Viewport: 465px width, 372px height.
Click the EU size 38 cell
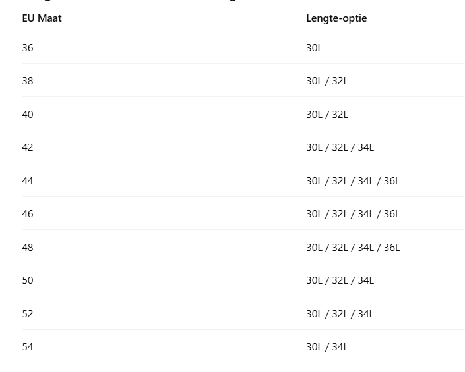point(28,81)
